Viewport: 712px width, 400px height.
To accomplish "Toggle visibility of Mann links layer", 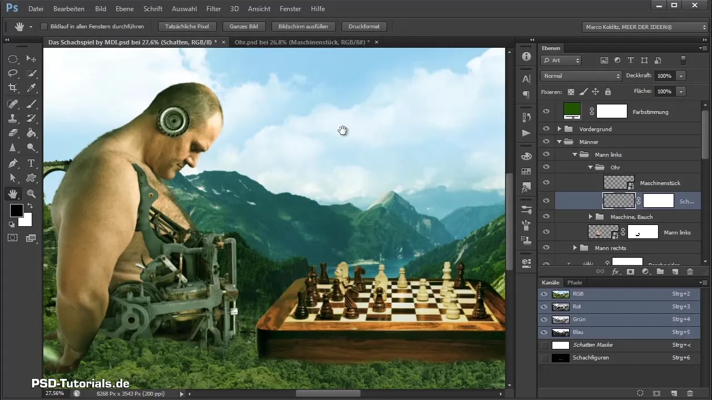I will tap(546, 232).
